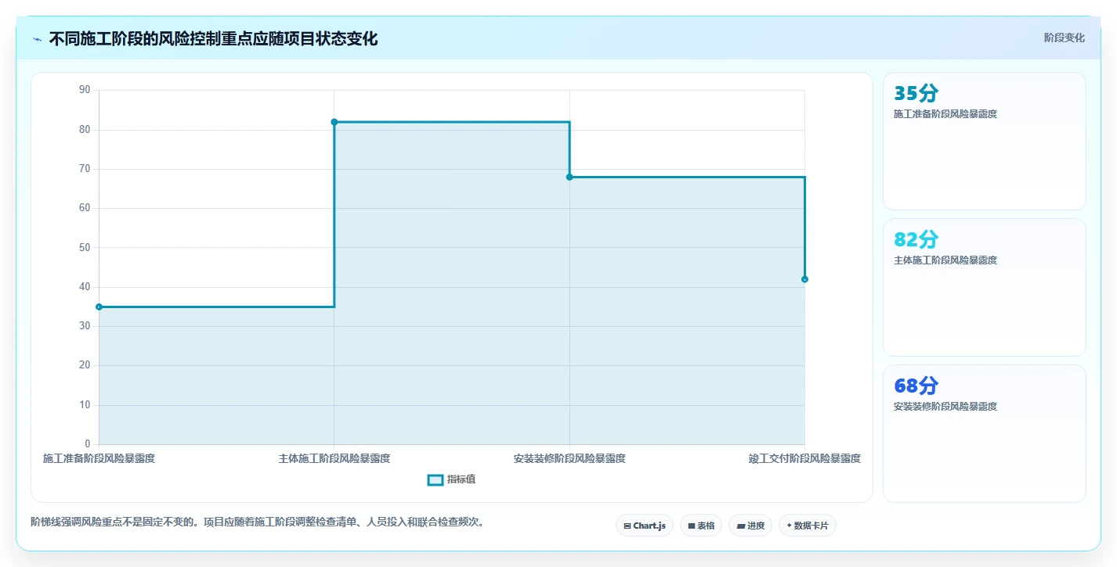Click the data point at value 82
Screen dimensions: 1117x567
334,122
